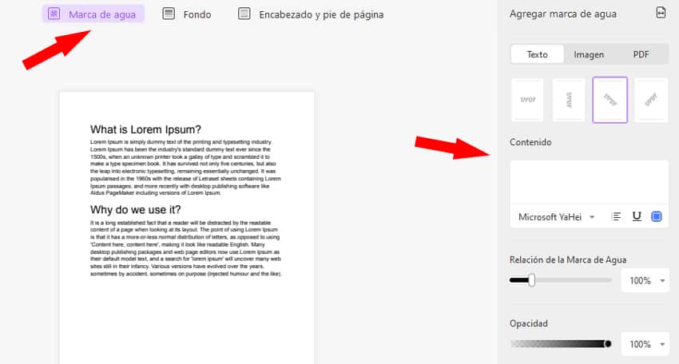Open the Opacidad 100% dropdown
The height and width of the screenshot is (364, 679).
tap(645, 344)
